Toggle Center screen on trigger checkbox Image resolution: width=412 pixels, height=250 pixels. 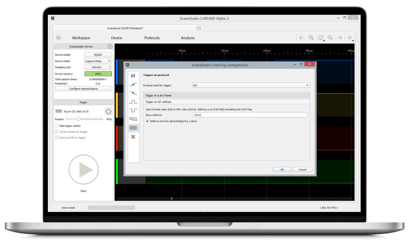pyautogui.click(x=57, y=132)
